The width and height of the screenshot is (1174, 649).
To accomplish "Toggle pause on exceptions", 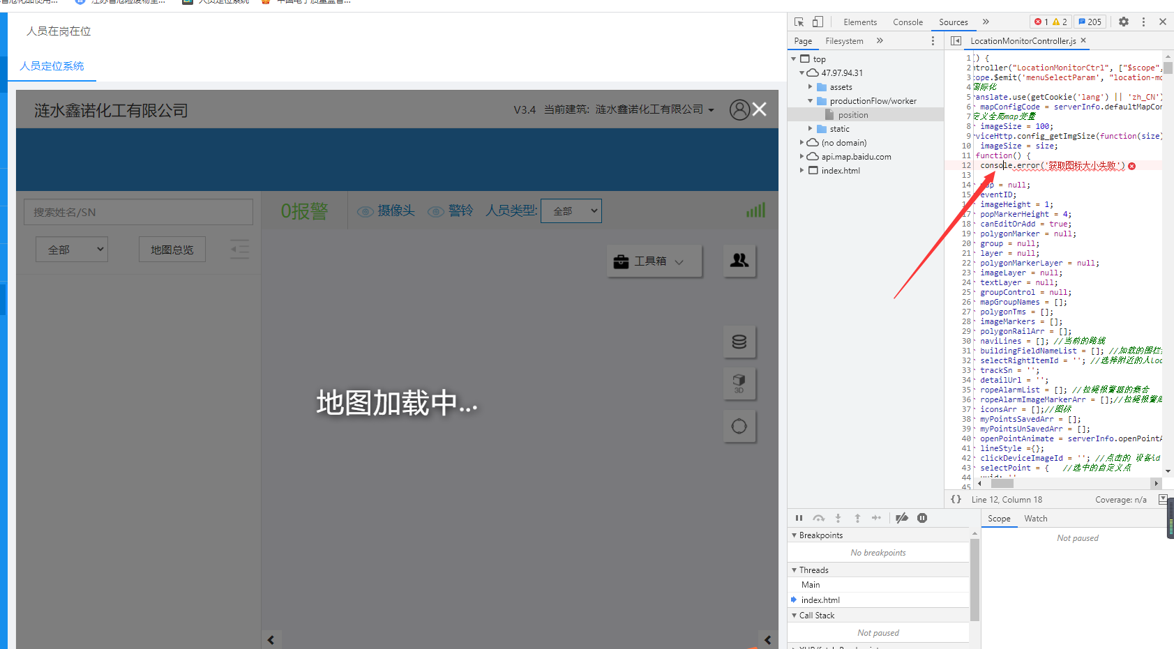I will [922, 518].
